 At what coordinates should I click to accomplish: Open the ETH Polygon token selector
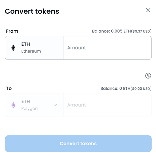click(x=34, y=105)
